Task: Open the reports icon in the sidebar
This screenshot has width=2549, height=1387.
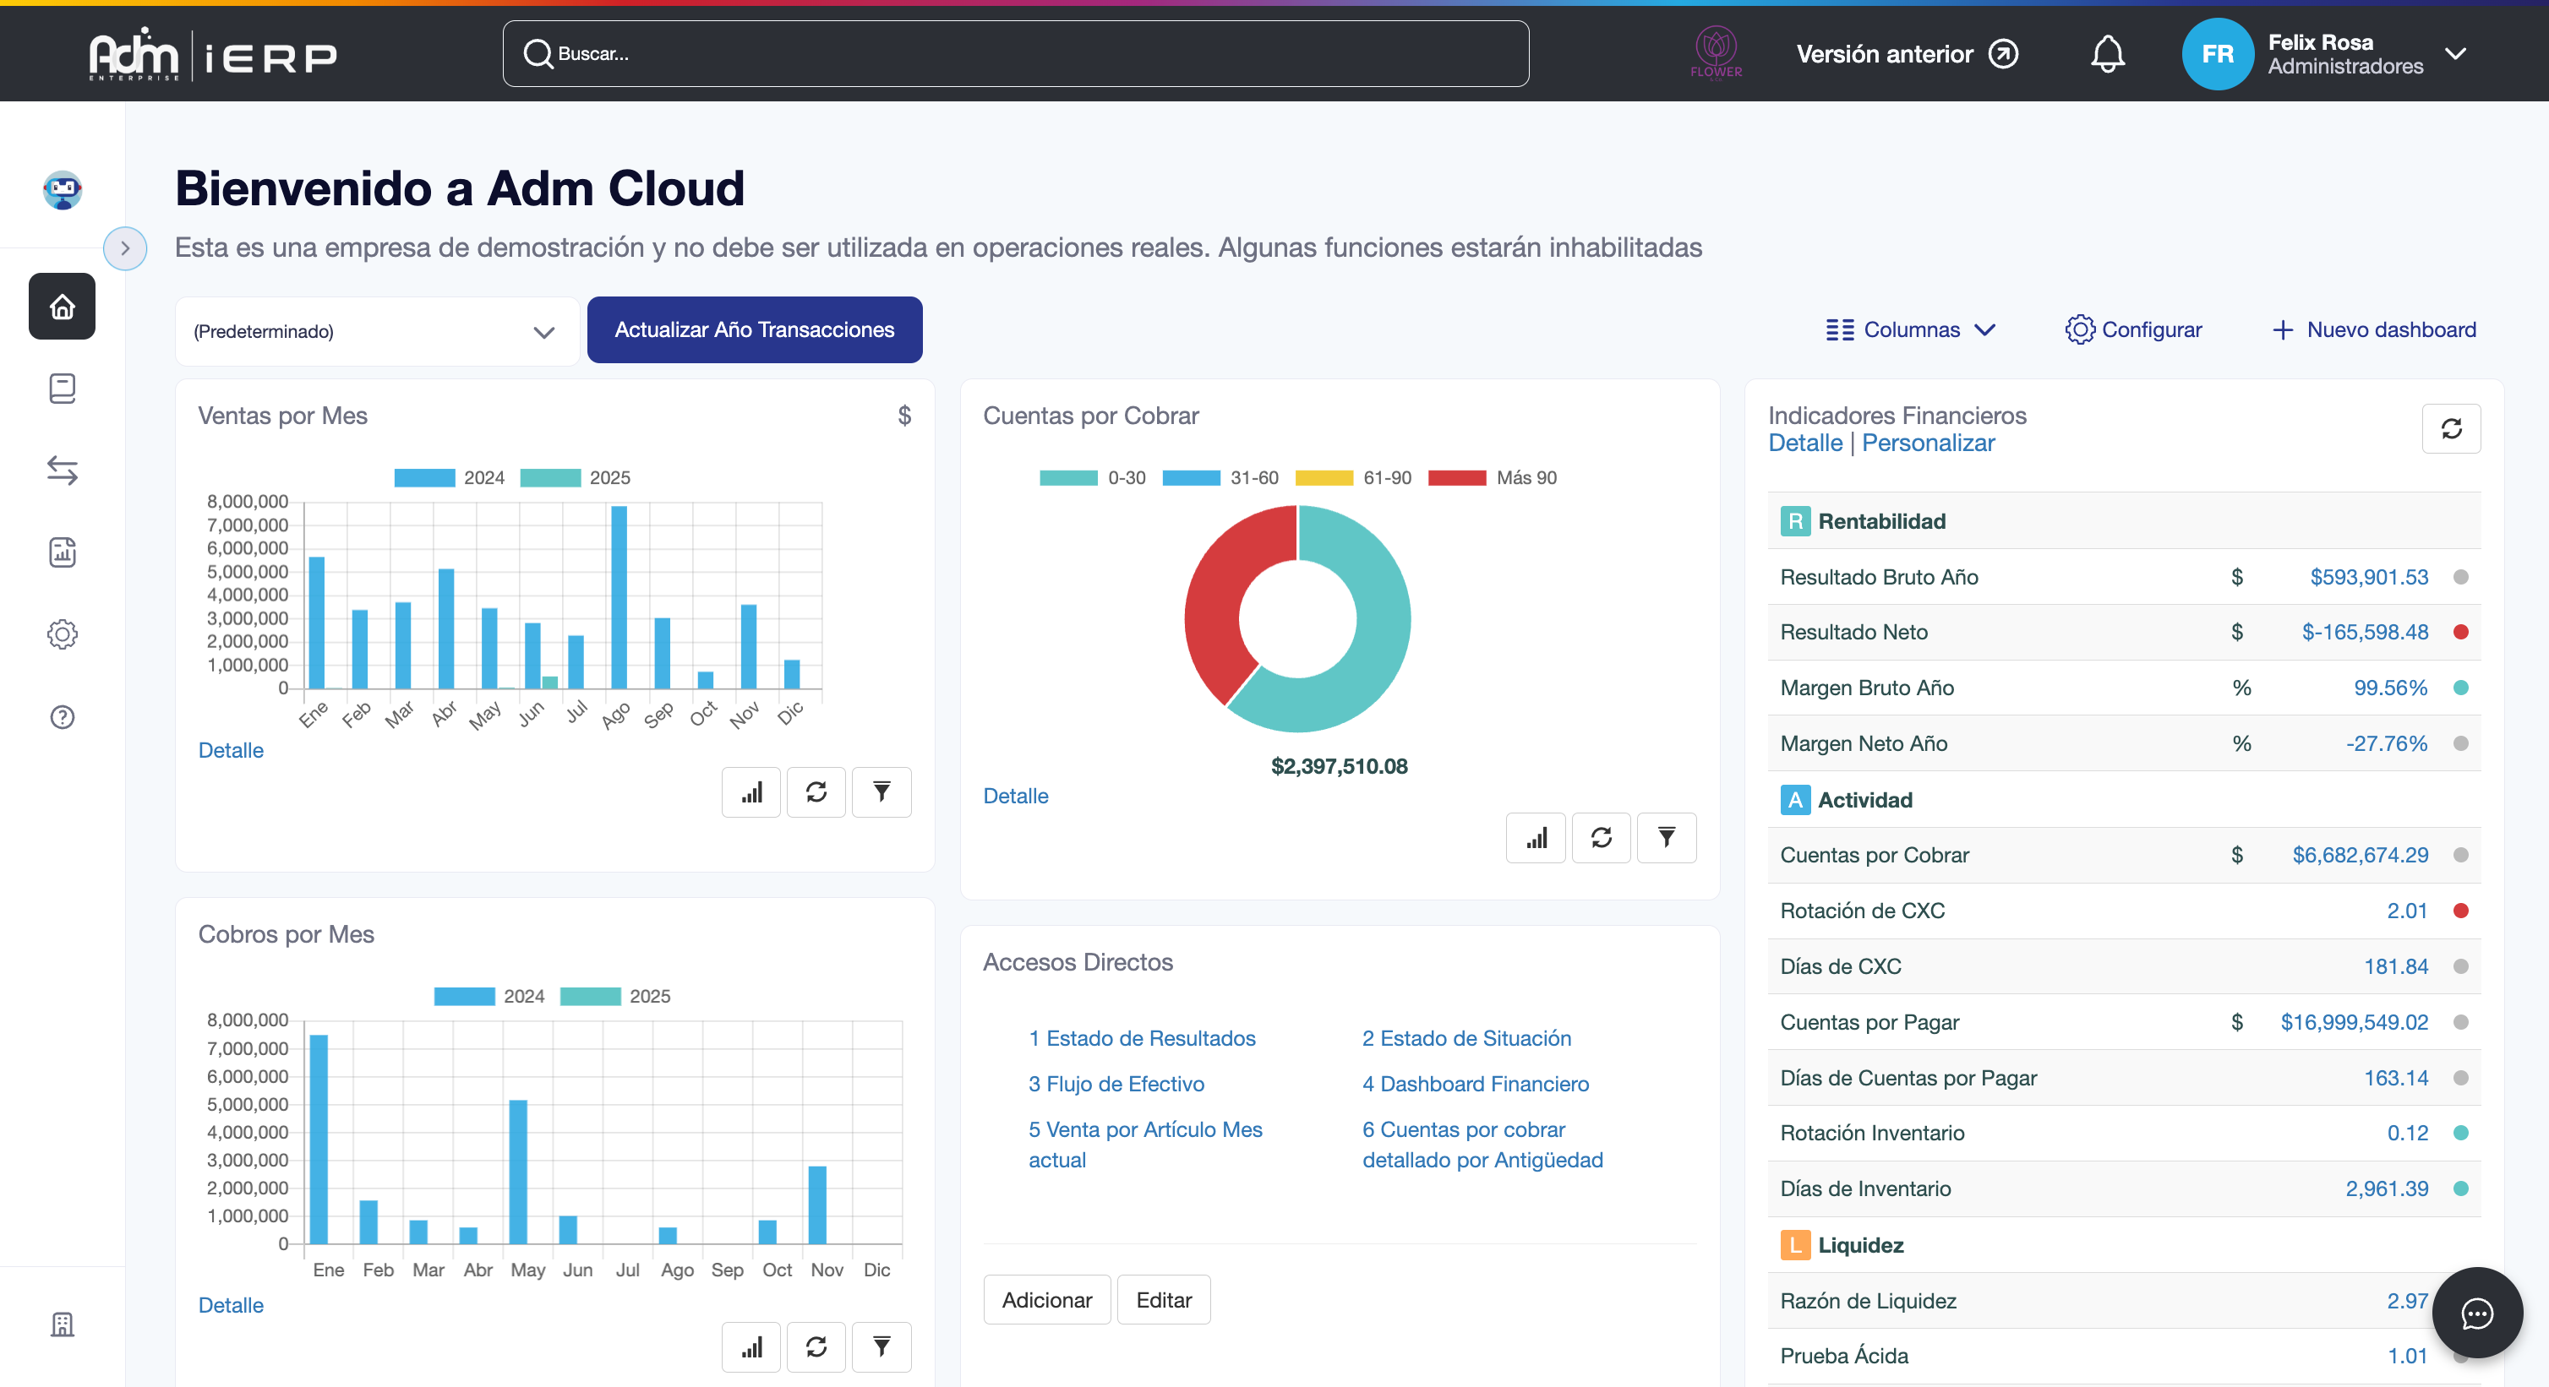Action: click(62, 552)
